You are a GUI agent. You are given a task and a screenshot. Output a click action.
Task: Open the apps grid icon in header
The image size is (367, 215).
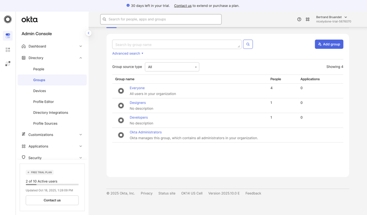coord(307,19)
